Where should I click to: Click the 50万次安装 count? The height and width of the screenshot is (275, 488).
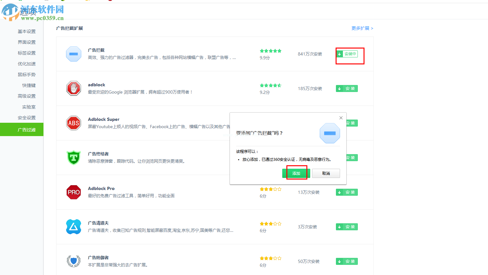tap(309, 261)
